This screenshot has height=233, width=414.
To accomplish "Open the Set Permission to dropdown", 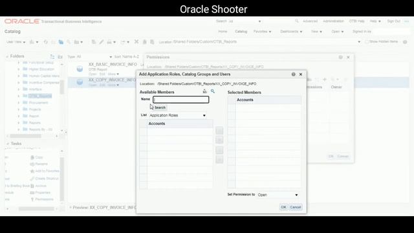I will pos(278,195).
